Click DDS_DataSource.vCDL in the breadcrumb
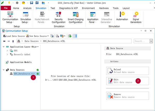Image resolution: width=155 pixels, height=111 pixels. (x=54, y=41)
